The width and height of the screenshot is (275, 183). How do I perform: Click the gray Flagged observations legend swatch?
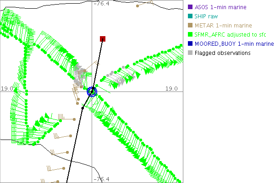point(190,53)
